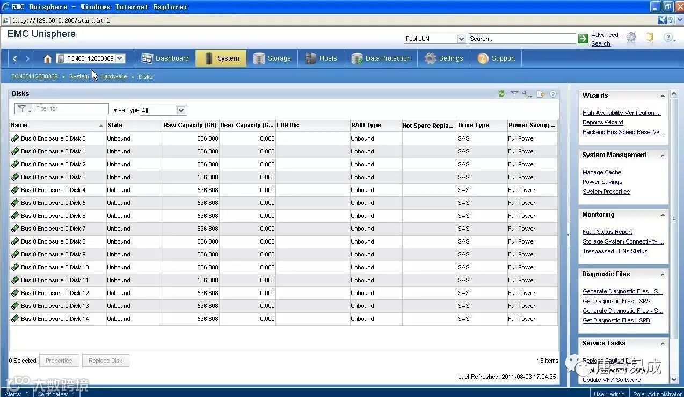This screenshot has width=684, height=397.
Task: Open the Support tab
Action: click(496, 58)
